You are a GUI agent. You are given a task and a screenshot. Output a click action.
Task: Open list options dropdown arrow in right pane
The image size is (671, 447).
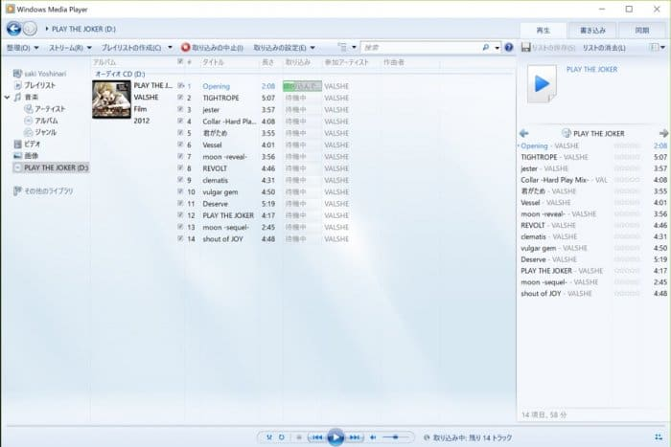click(x=663, y=48)
